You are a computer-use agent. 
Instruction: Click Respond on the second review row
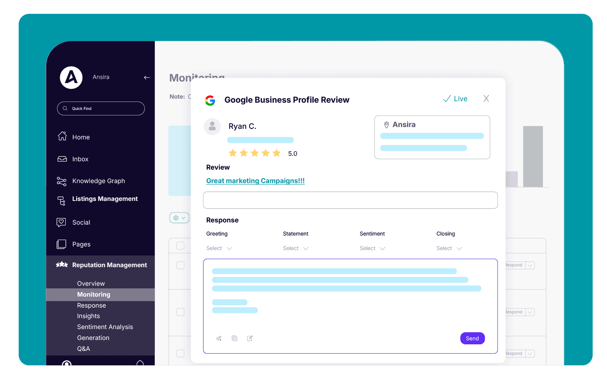pyautogui.click(x=514, y=312)
